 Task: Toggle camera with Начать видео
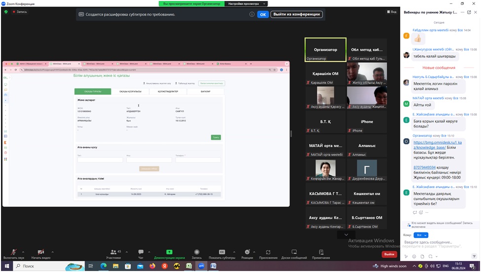pos(41,252)
